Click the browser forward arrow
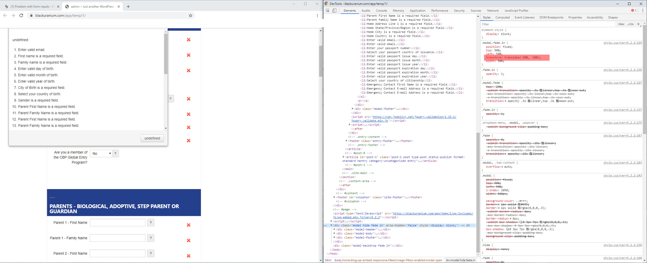The height and width of the screenshot is (263, 647). point(13,15)
